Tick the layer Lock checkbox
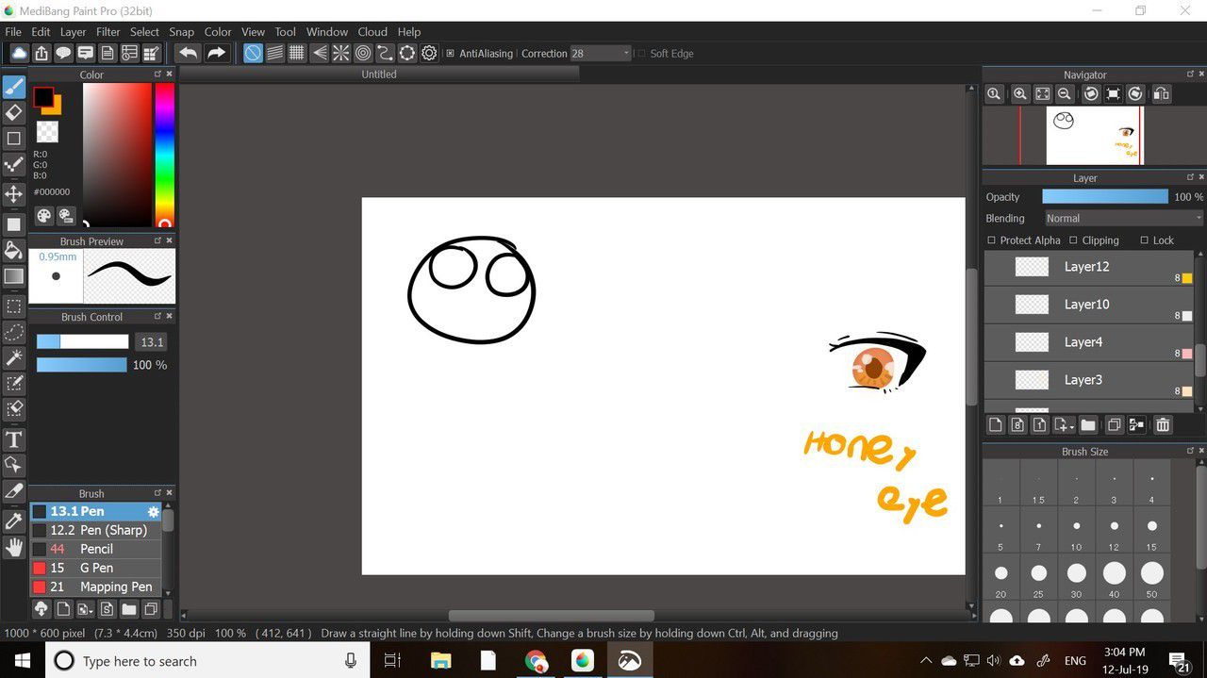 click(1145, 240)
